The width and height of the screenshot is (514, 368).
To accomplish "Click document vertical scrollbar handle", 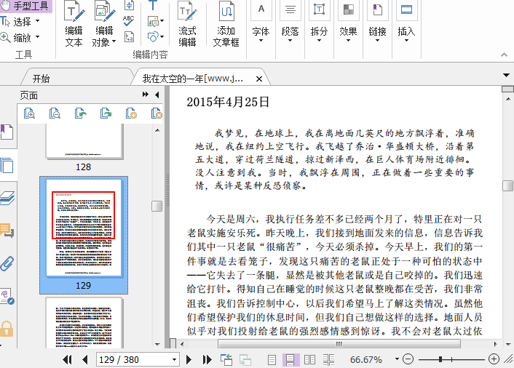I will [x=507, y=185].
